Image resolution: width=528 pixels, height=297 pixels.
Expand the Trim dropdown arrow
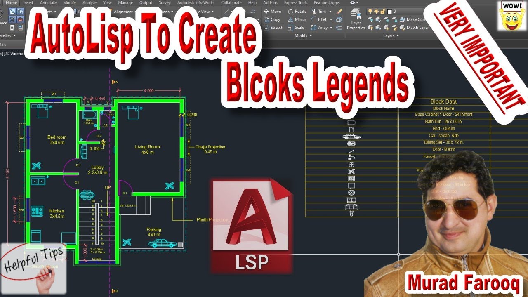point(330,12)
